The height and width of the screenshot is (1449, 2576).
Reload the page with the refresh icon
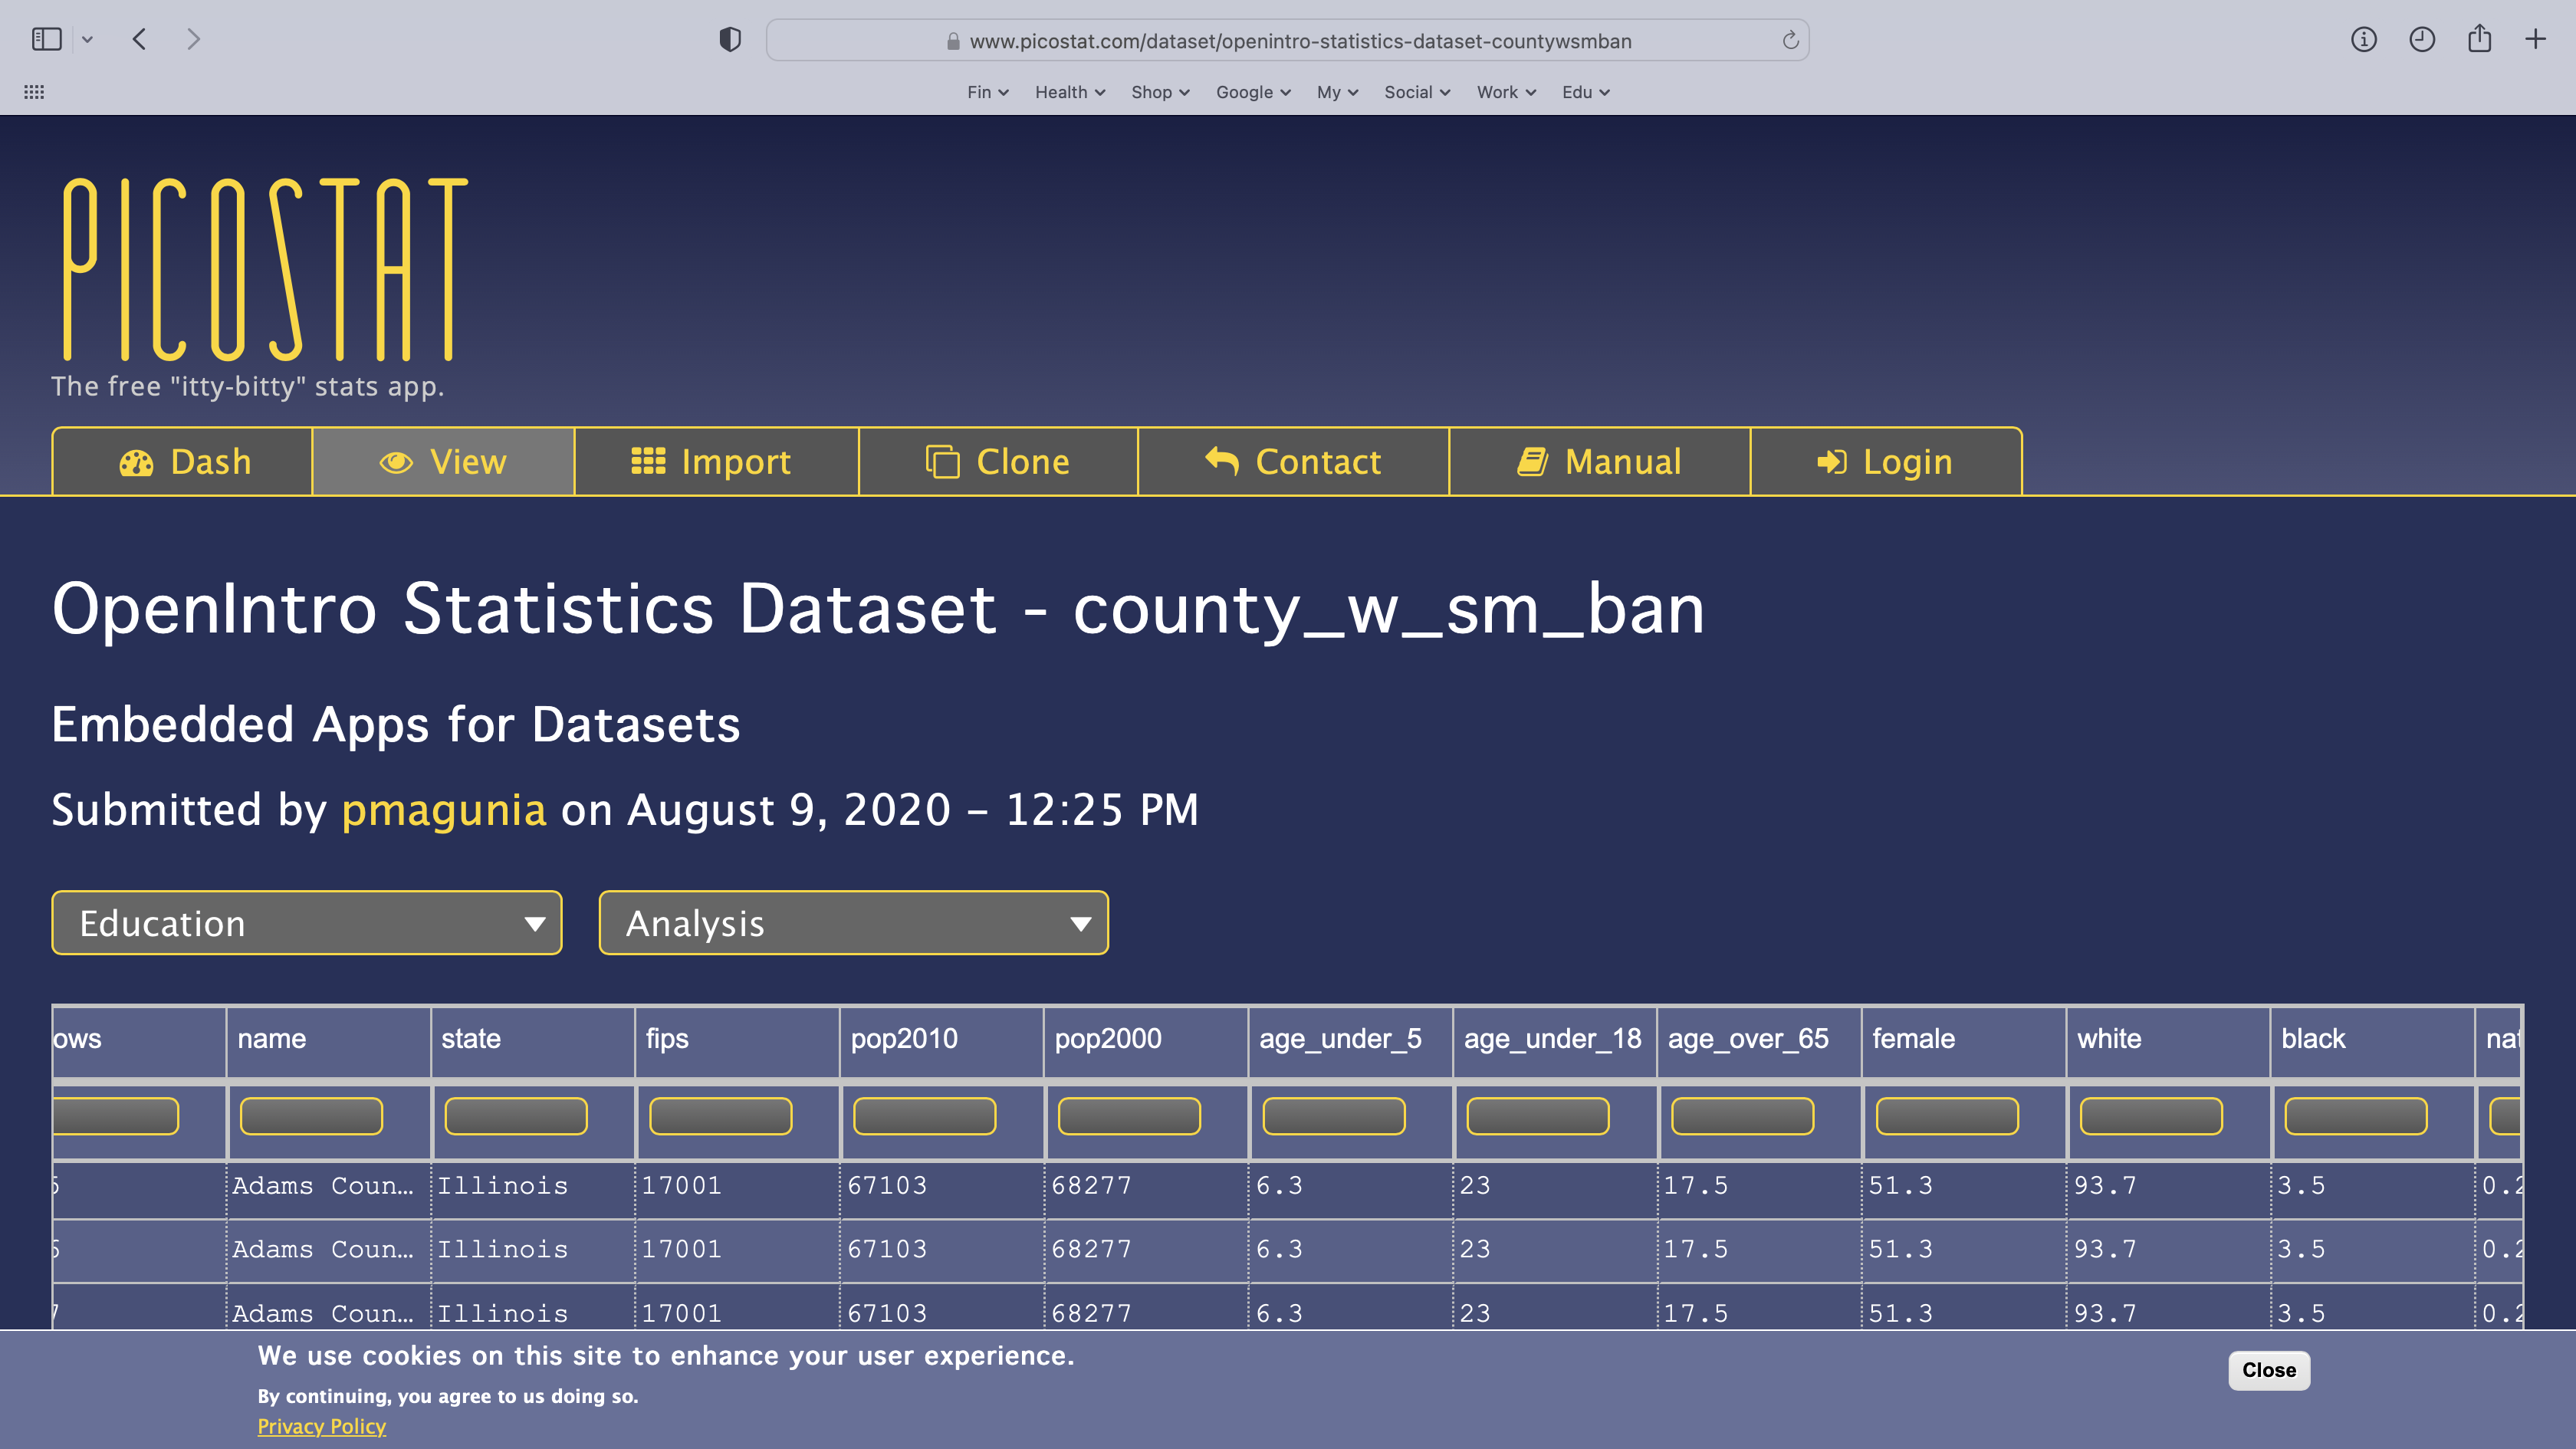coord(1790,40)
